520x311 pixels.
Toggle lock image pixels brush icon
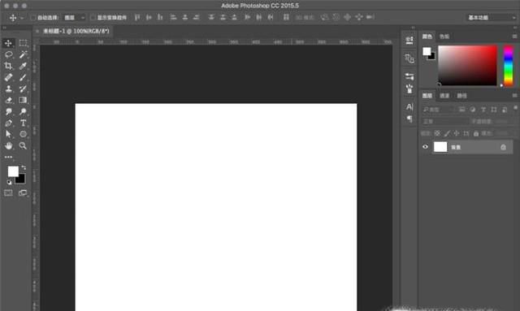(x=447, y=133)
